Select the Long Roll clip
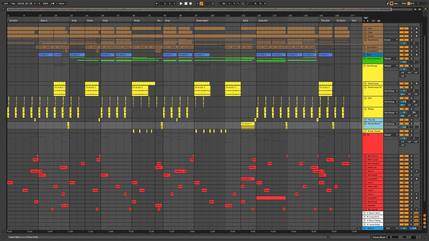Viewport: 429px width, 241px height. [248, 179]
